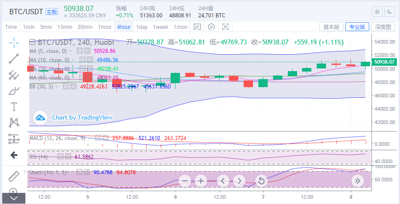The width and height of the screenshot is (400, 204).
Task: Select the 1week interval
Action: coord(160,27)
